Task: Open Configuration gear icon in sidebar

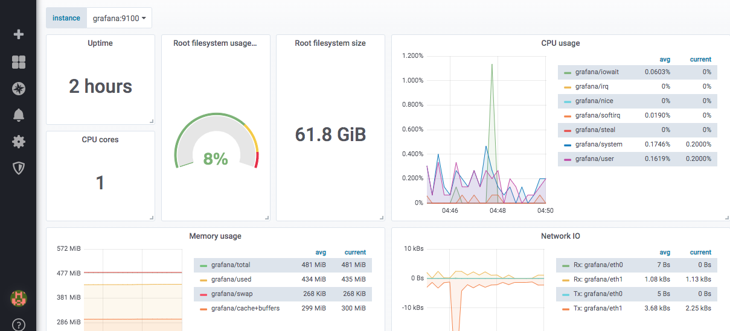Action: [x=19, y=142]
